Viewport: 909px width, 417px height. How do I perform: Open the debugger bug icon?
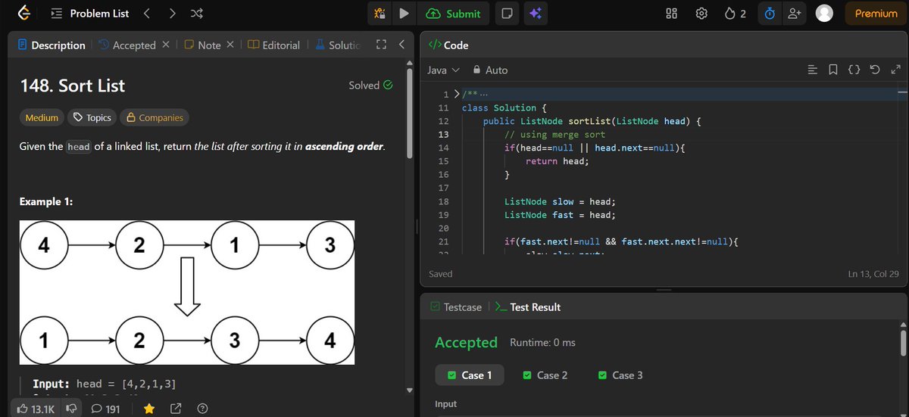[380, 14]
